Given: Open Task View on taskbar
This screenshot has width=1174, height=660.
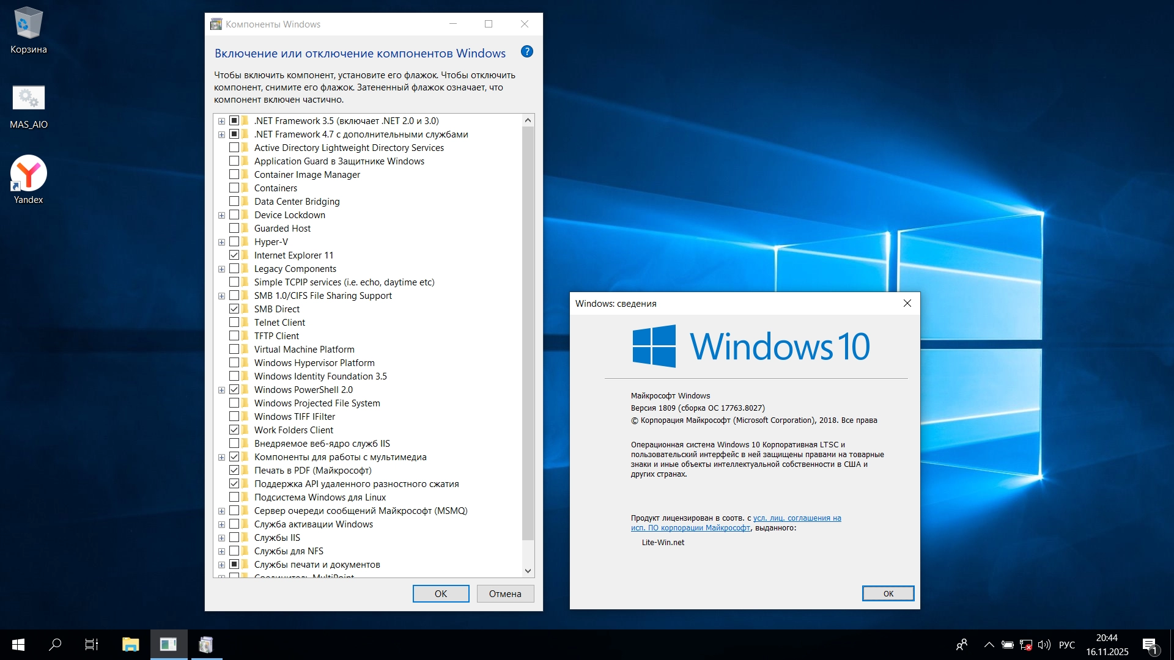Looking at the screenshot, I should coord(92,645).
